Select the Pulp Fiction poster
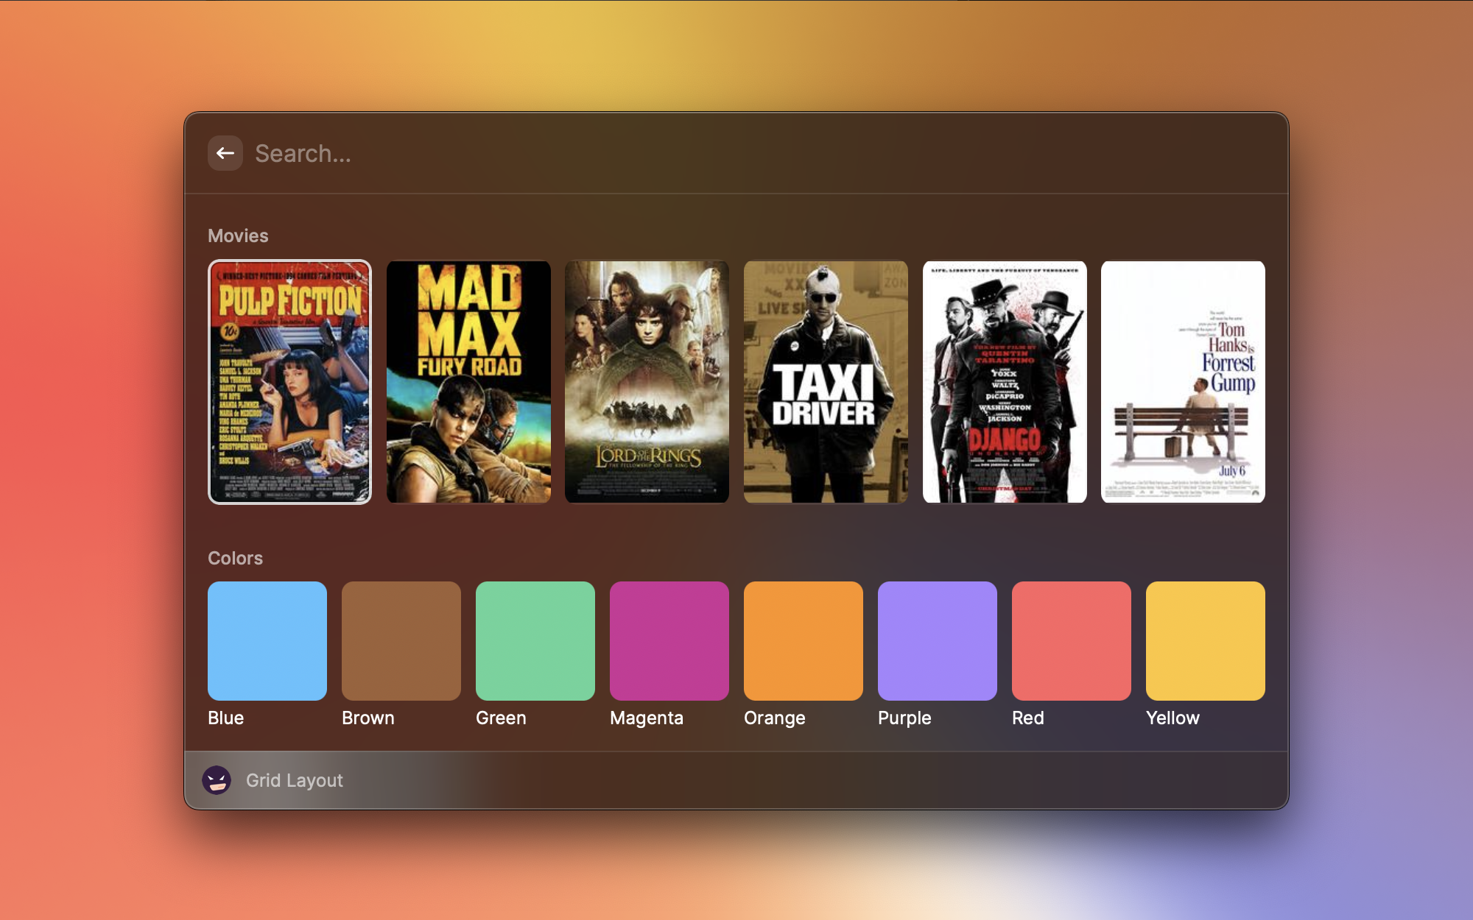 (289, 382)
